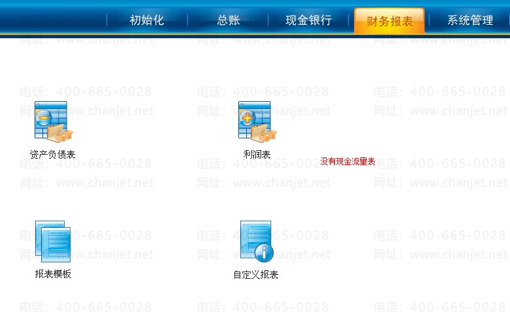Open the 资产负债表 balance sheet icon
This screenshot has height=312, width=510.
point(52,123)
